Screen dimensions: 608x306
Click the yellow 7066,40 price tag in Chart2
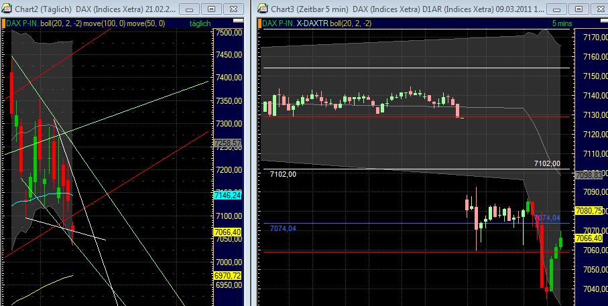(x=228, y=232)
